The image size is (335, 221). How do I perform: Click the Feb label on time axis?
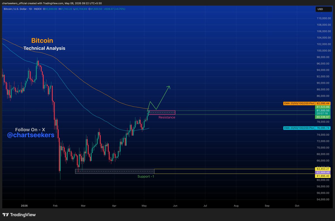[55, 206]
